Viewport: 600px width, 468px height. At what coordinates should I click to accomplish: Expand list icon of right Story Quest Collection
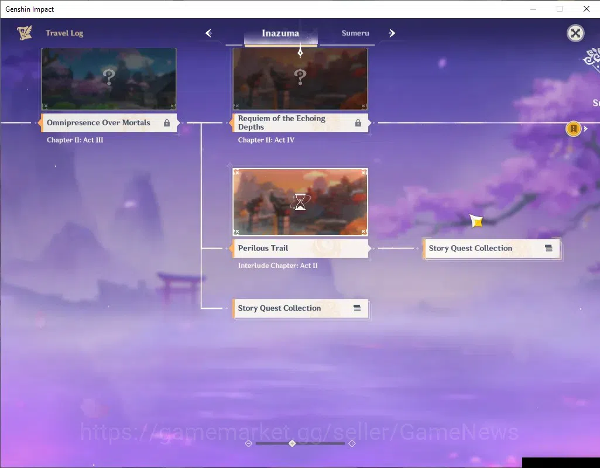tap(548, 248)
